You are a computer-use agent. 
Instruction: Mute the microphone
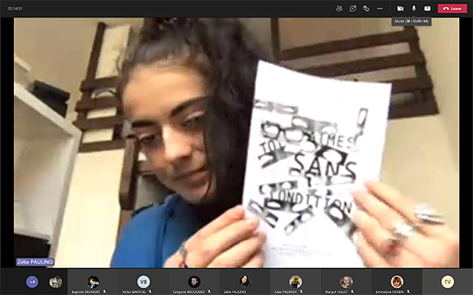(414, 8)
